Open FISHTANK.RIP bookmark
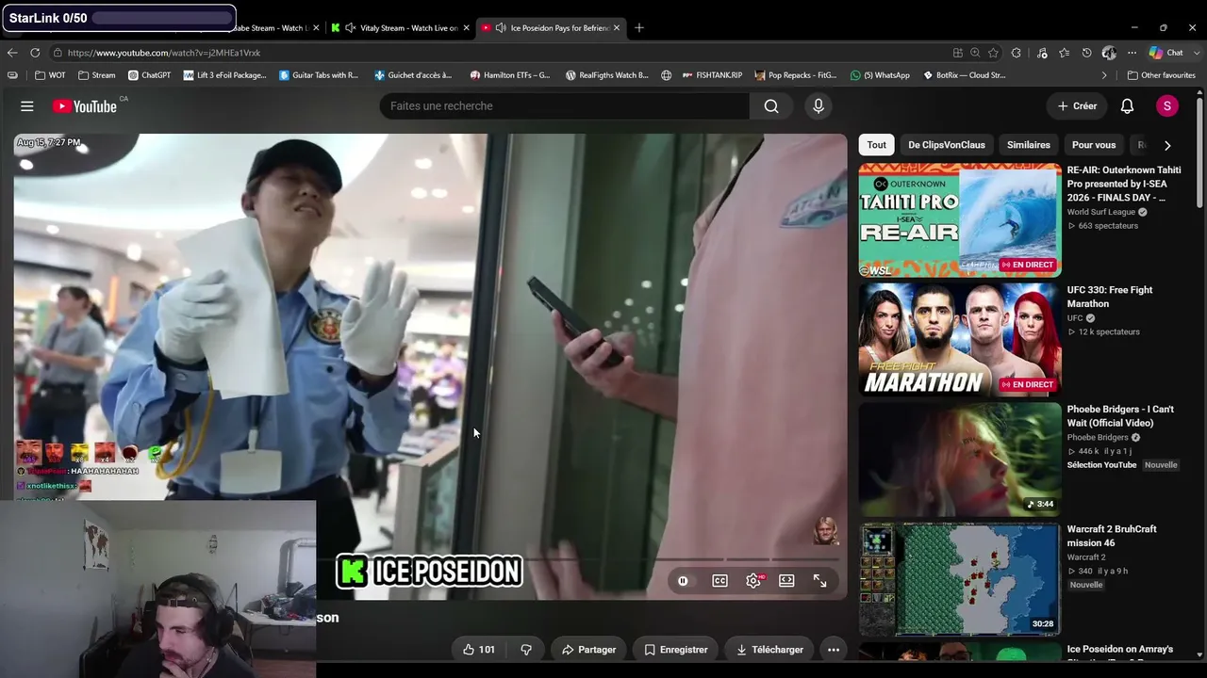1207x678 pixels. coord(712,75)
